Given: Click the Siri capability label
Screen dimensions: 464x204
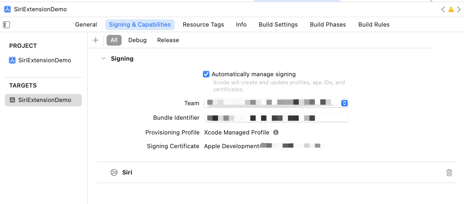Looking at the screenshot, I should tap(127, 172).
